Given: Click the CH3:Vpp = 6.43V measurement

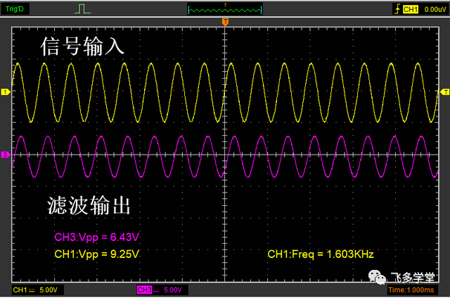Looking at the screenshot, I should (x=97, y=238).
